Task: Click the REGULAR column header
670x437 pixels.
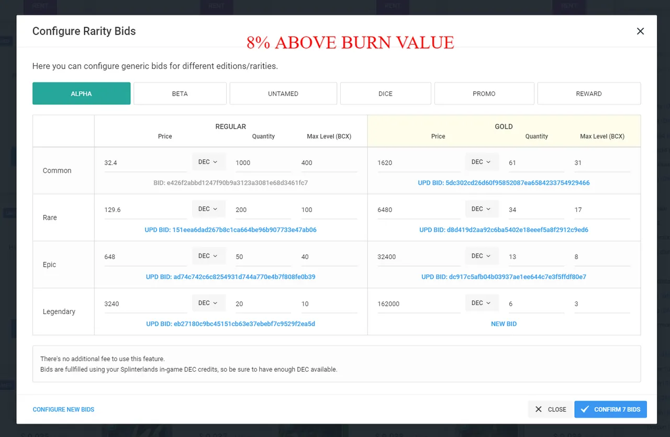Action: tap(231, 127)
